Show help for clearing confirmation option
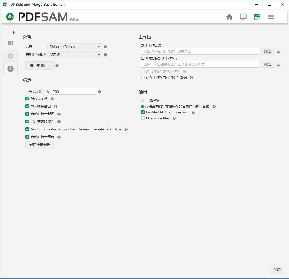 (126, 129)
